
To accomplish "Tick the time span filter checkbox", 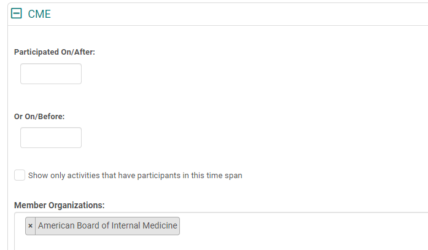I will pyautogui.click(x=20, y=175).
